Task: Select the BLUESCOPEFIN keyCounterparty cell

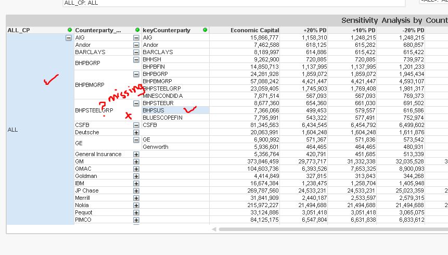Action: tap(175, 118)
